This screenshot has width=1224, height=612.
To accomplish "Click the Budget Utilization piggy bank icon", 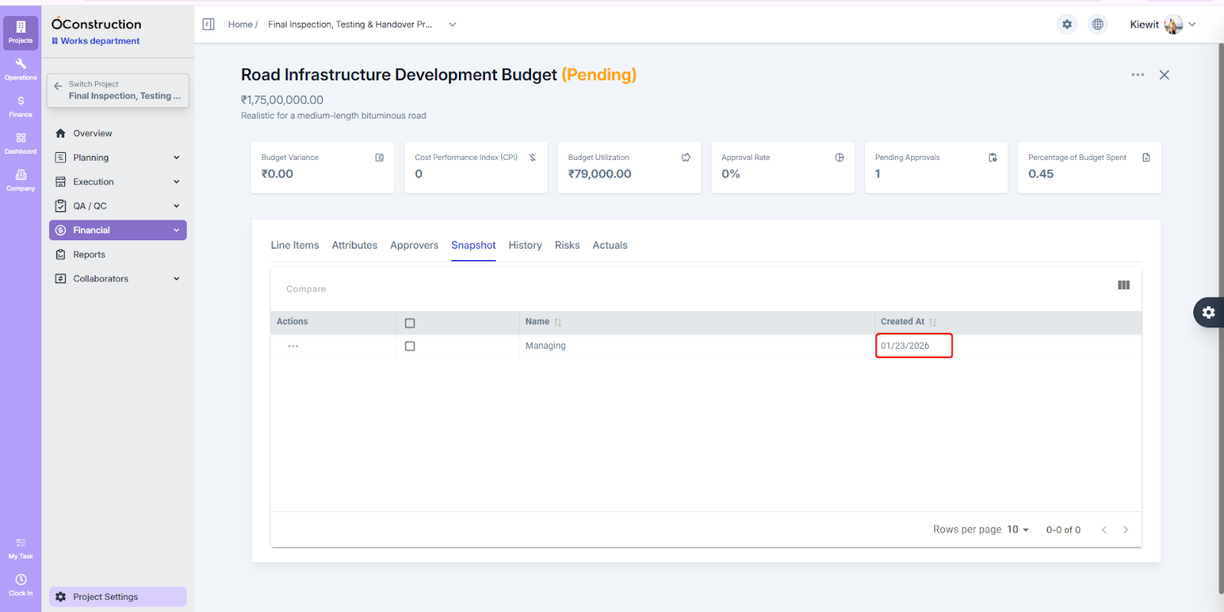I will pos(686,158).
